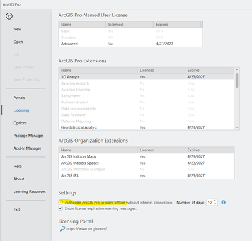Screen dimensions: 252x241
Task: Click the blue info icon beside Number of days
Action: tap(224, 203)
